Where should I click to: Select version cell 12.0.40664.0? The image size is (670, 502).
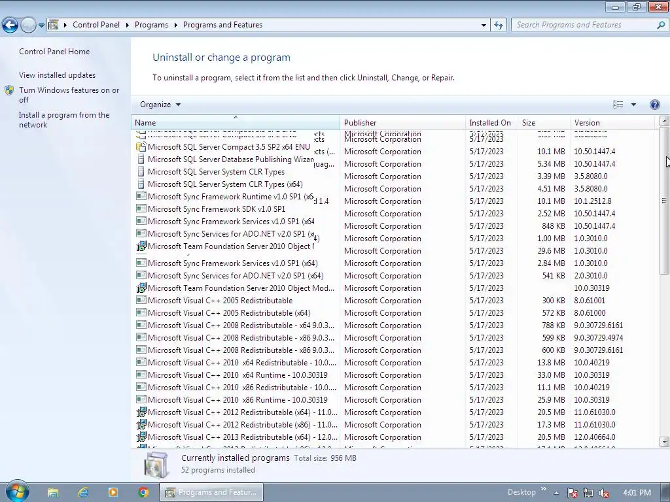click(594, 437)
